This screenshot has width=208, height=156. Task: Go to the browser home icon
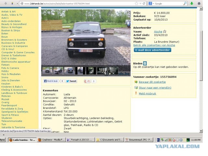coord(200,4)
